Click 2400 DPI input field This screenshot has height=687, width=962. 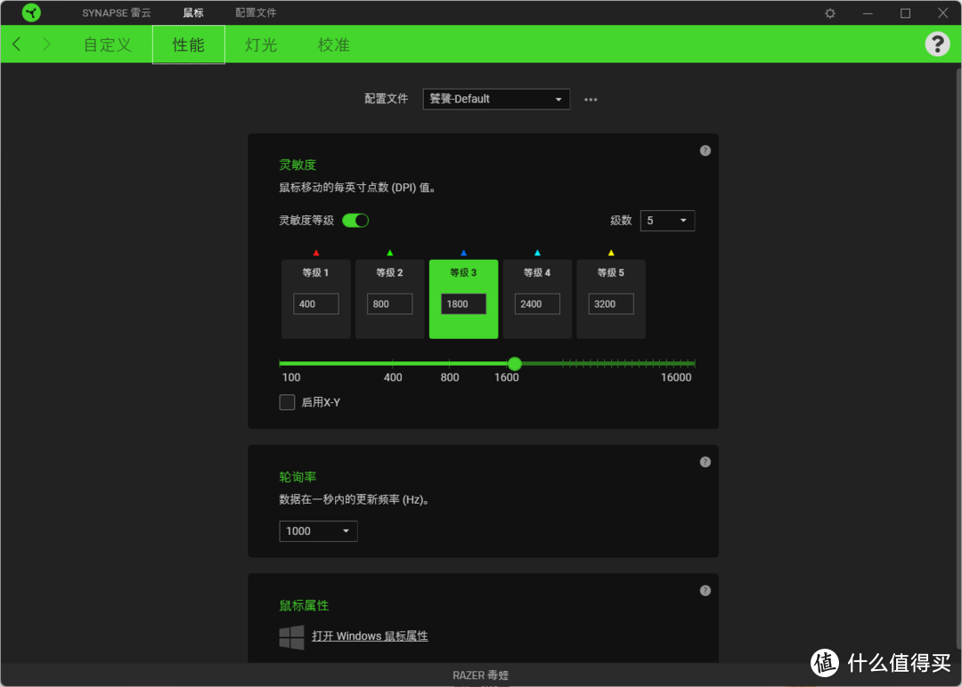[x=537, y=304]
